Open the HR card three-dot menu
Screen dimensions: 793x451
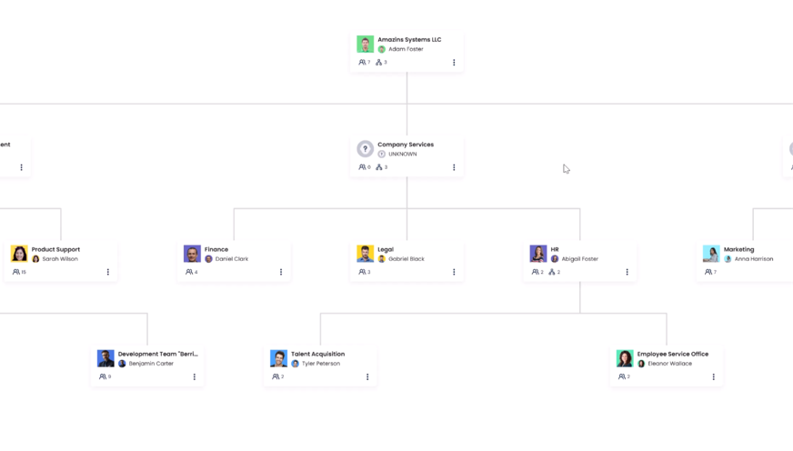(x=627, y=272)
